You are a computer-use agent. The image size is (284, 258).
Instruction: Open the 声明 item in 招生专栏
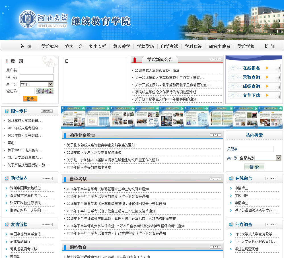click(11, 143)
